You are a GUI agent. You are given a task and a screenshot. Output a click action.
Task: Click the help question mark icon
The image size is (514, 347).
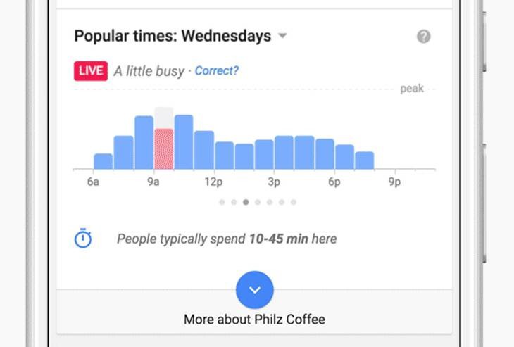tap(423, 37)
